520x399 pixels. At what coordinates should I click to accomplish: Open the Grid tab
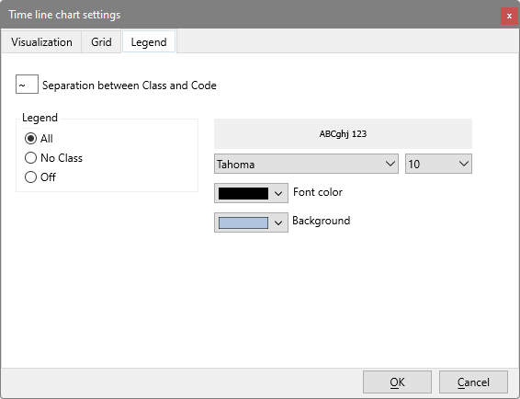tap(101, 42)
